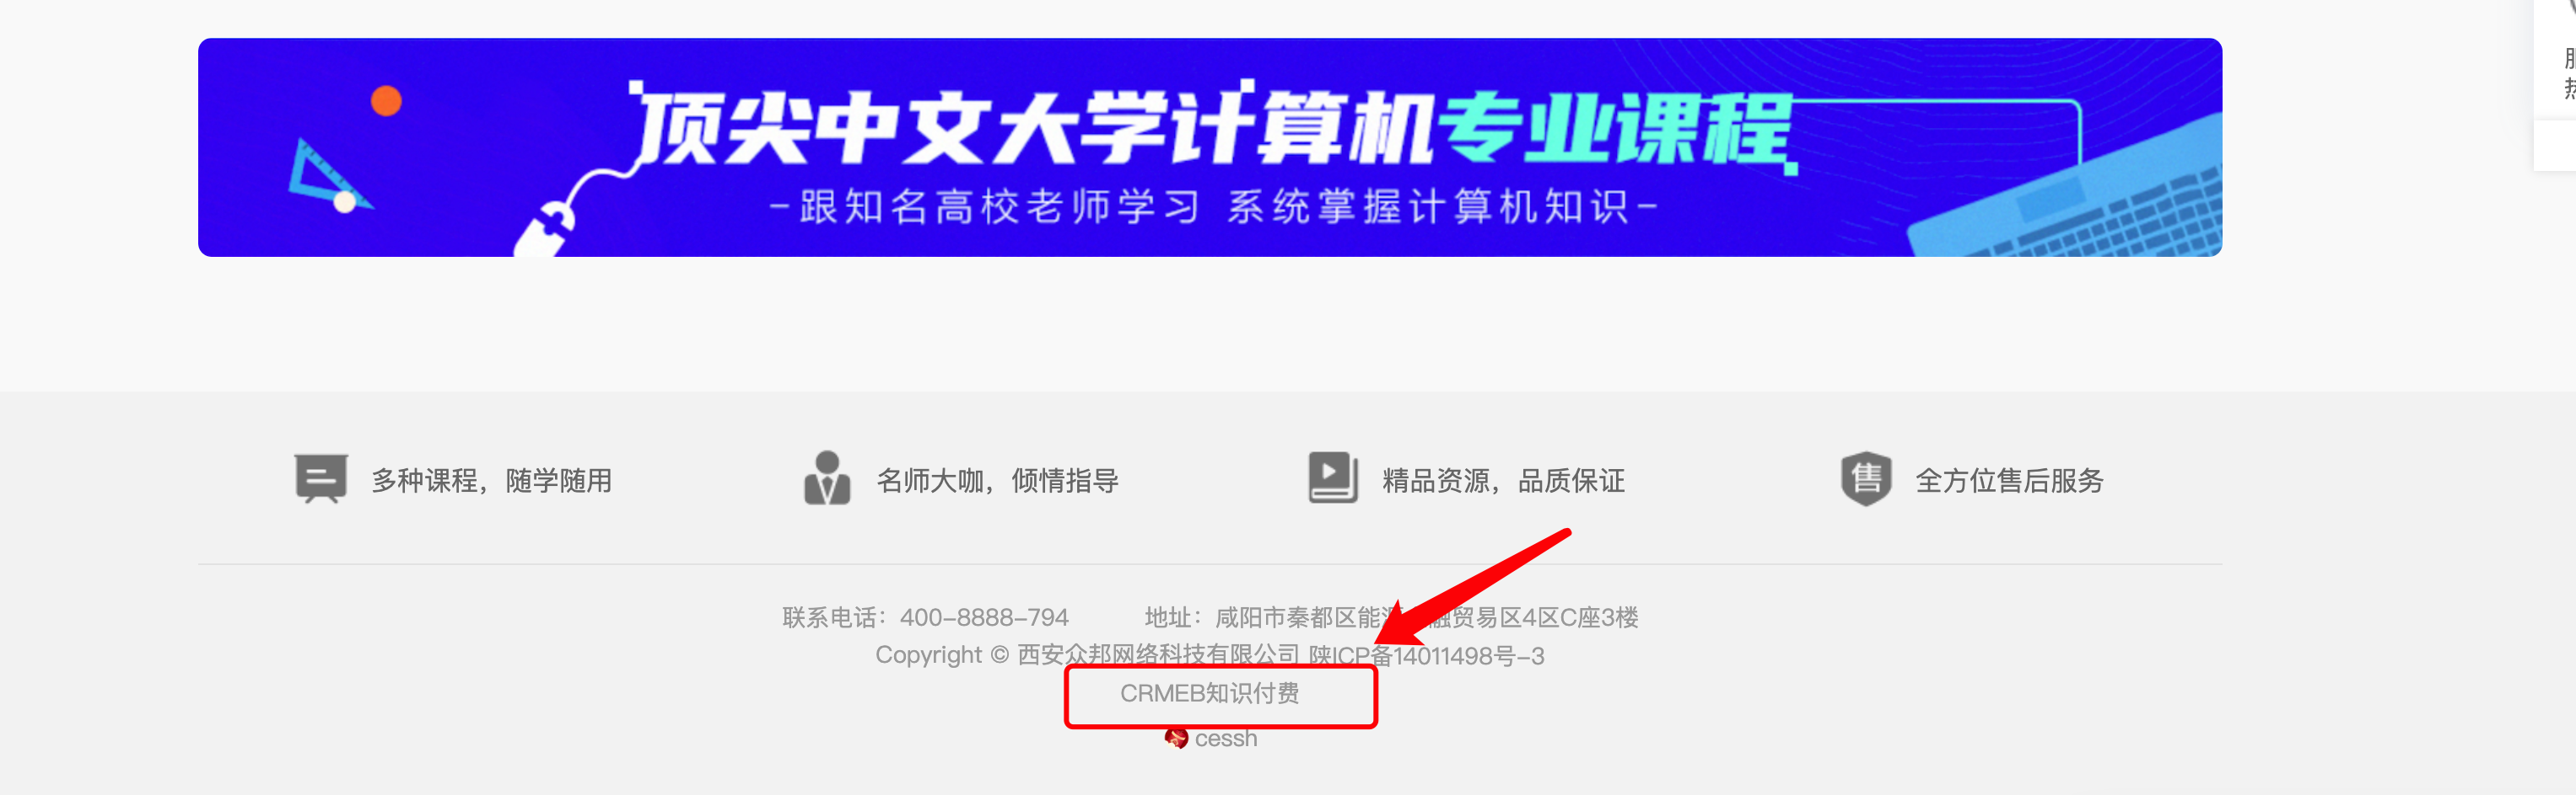The image size is (2576, 795).
Task: Click the red round badge icon beside cessh
Action: click(1176, 738)
